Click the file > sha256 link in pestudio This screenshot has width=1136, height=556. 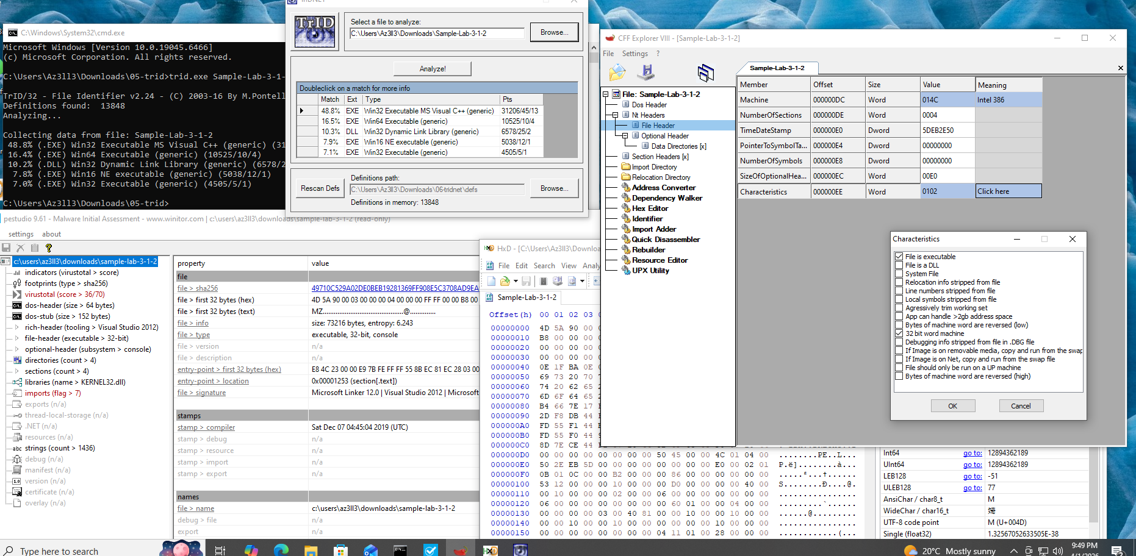point(198,288)
